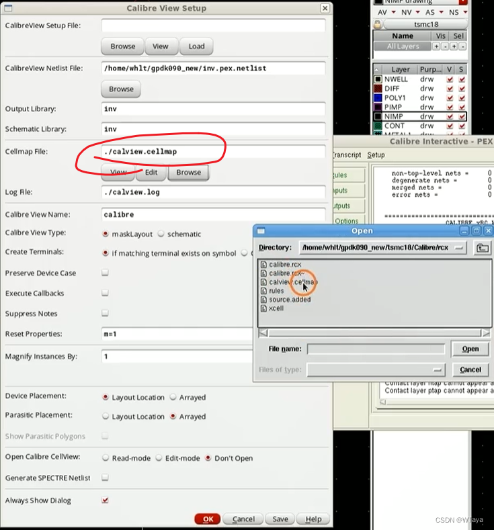The width and height of the screenshot is (494, 530).
Task: Click Cancel button in Open dialog
Action: tap(470, 369)
